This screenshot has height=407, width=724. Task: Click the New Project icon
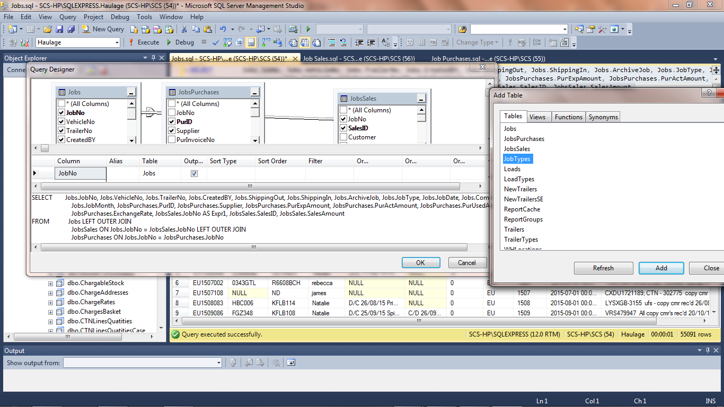[12, 29]
